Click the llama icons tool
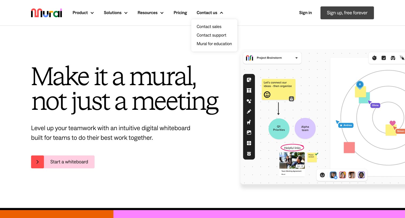The height and width of the screenshot is (218, 405). (x=249, y=122)
